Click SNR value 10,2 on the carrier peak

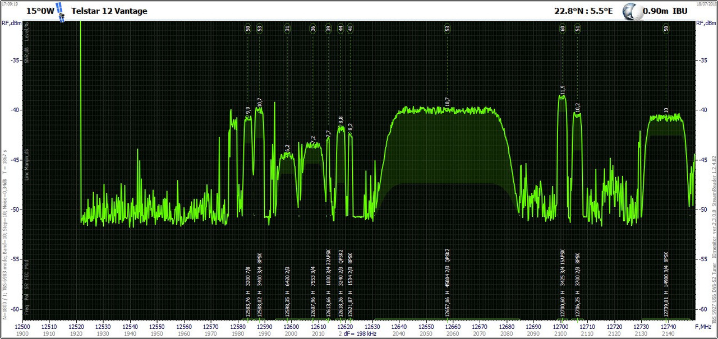click(578, 108)
